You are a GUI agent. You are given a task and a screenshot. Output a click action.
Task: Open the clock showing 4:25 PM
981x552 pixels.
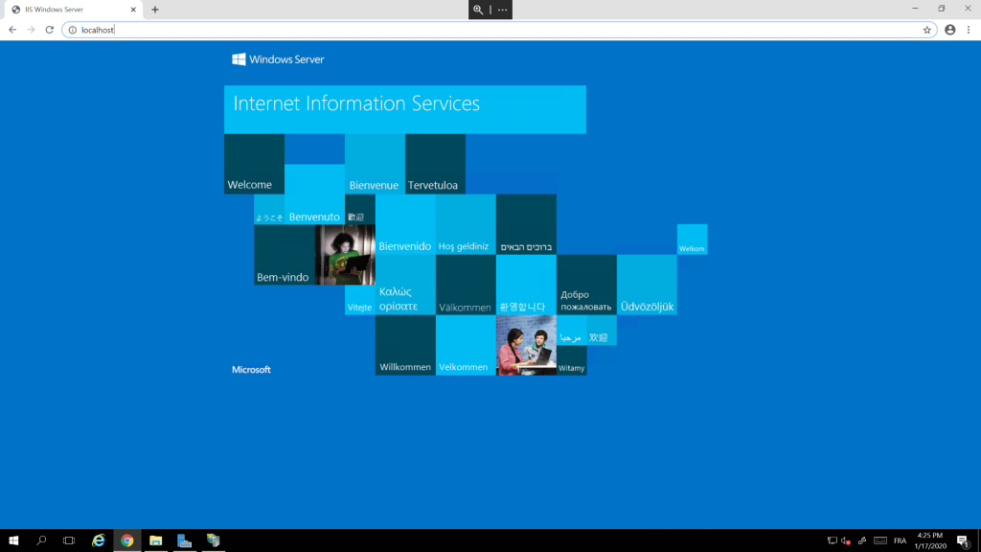pos(930,540)
